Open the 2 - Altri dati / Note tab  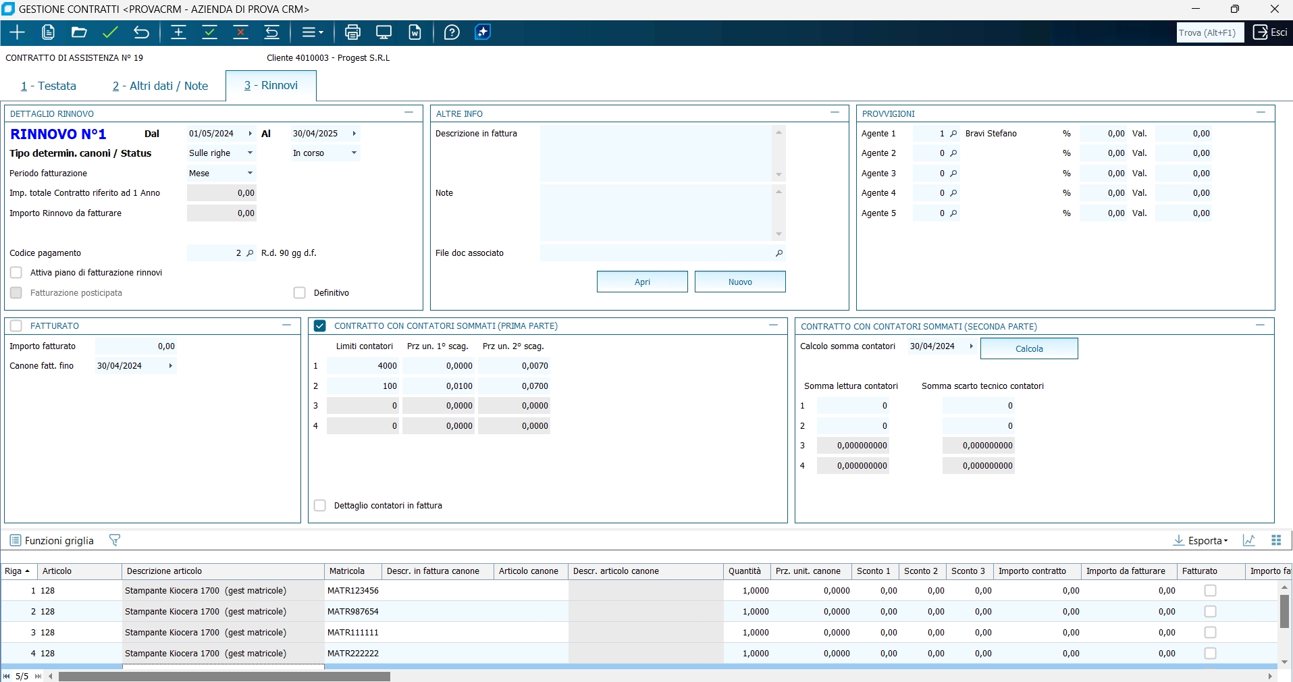(x=160, y=86)
